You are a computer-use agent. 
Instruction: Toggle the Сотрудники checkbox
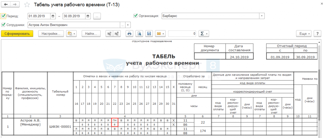coord(3,25)
